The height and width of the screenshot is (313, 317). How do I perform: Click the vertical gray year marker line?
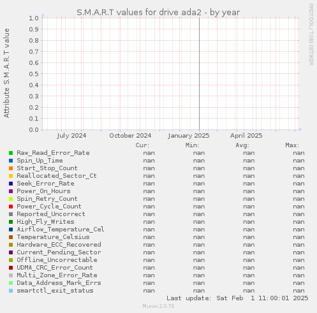pos(199,74)
